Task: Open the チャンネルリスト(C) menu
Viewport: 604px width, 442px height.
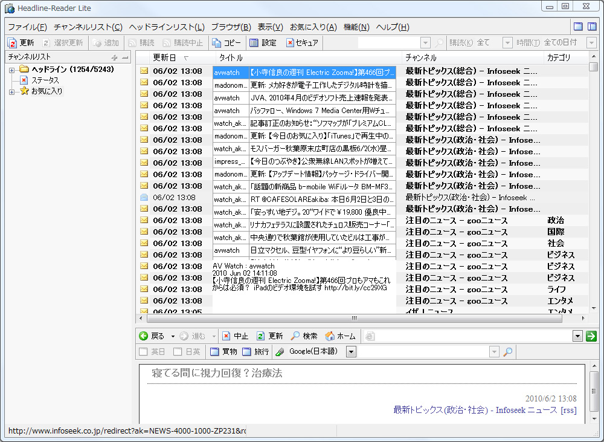Action: (x=88, y=27)
